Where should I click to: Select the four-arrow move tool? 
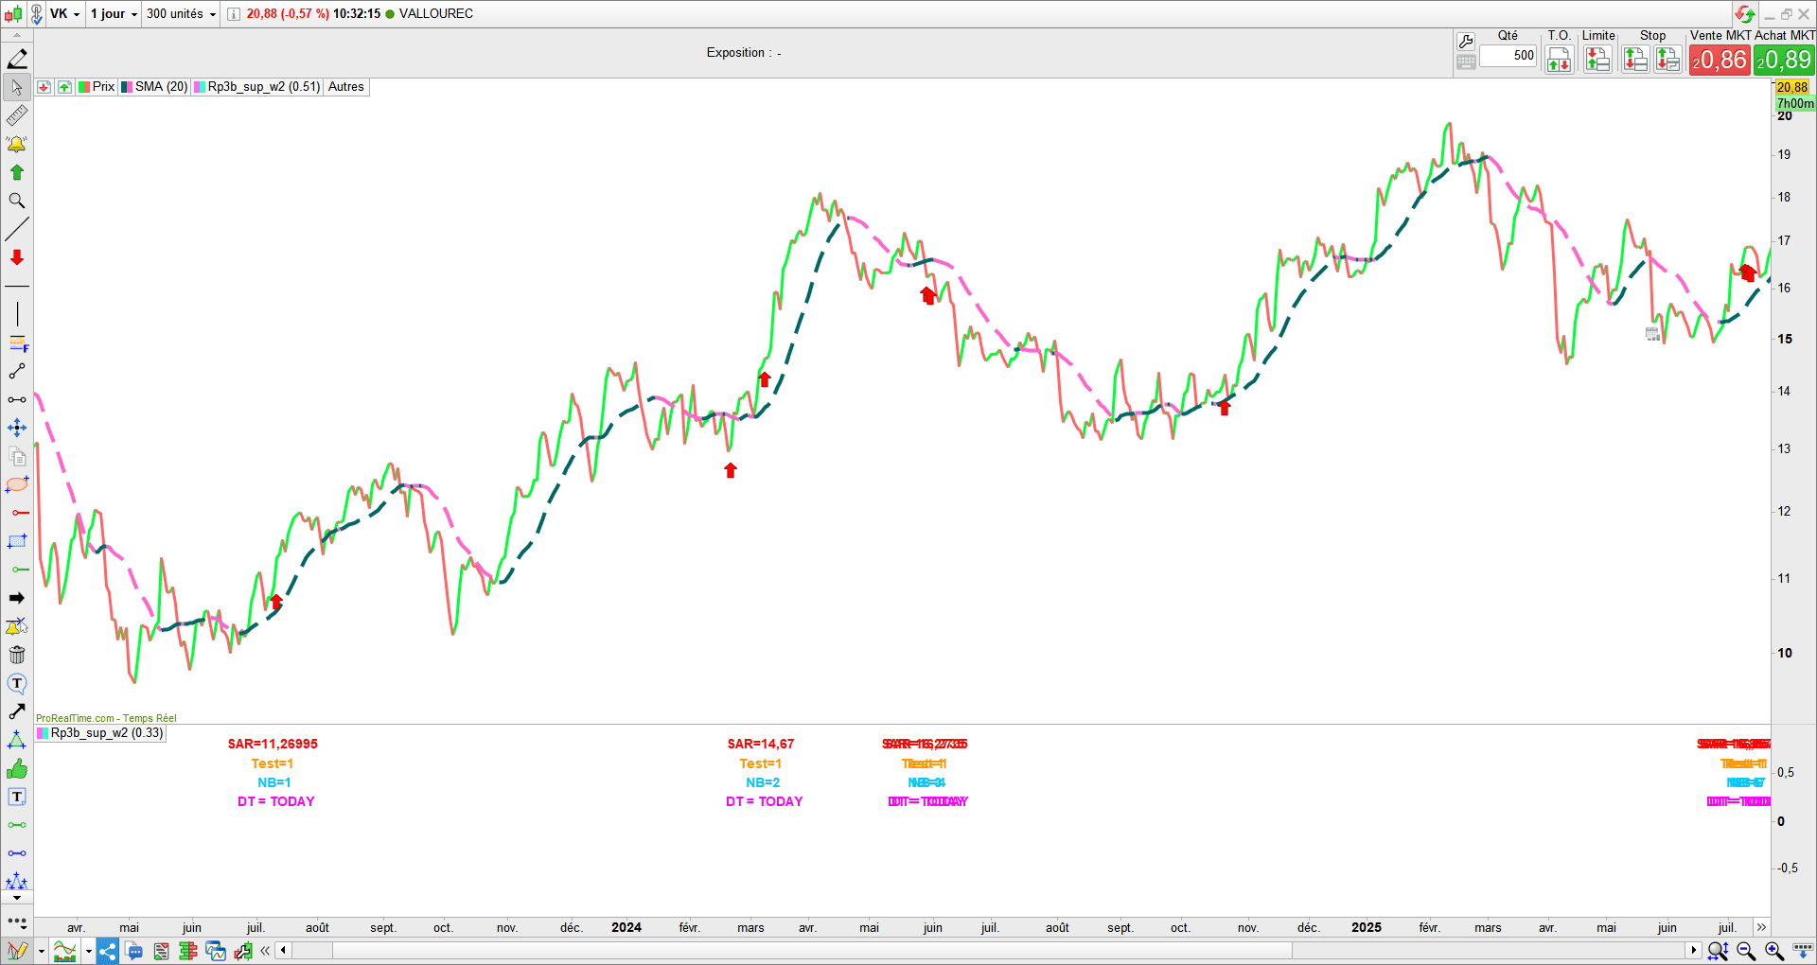(x=17, y=428)
